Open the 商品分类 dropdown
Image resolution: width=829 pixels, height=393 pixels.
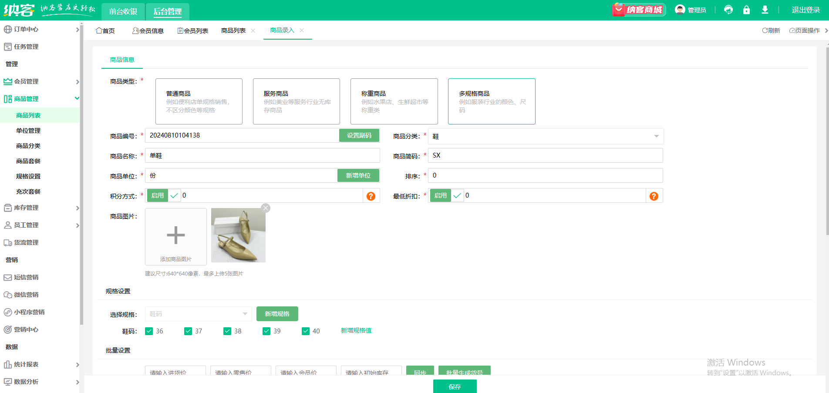pos(546,136)
